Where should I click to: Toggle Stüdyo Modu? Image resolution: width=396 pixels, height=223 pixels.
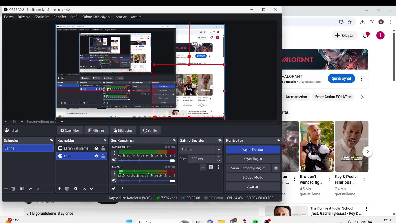253,177
